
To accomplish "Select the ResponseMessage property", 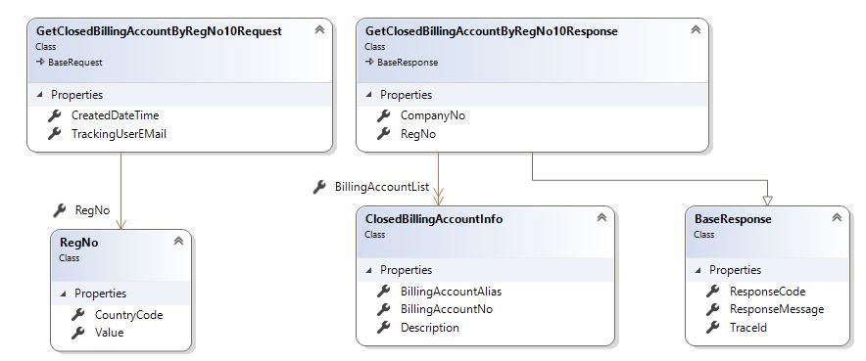I will pos(777,309).
